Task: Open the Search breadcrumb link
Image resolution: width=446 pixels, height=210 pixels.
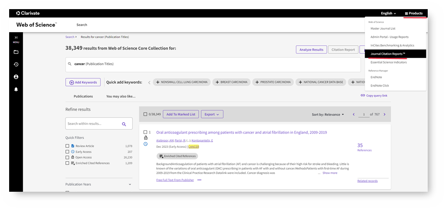Action: click(70, 37)
